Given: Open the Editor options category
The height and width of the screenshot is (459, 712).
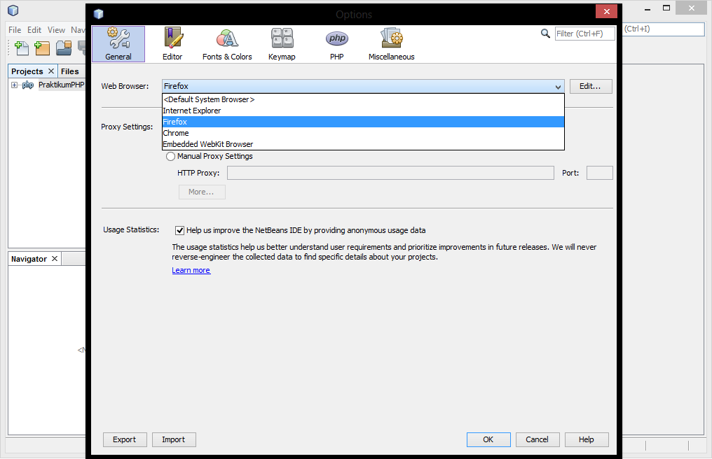Looking at the screenshot, I should click(172, 43).
